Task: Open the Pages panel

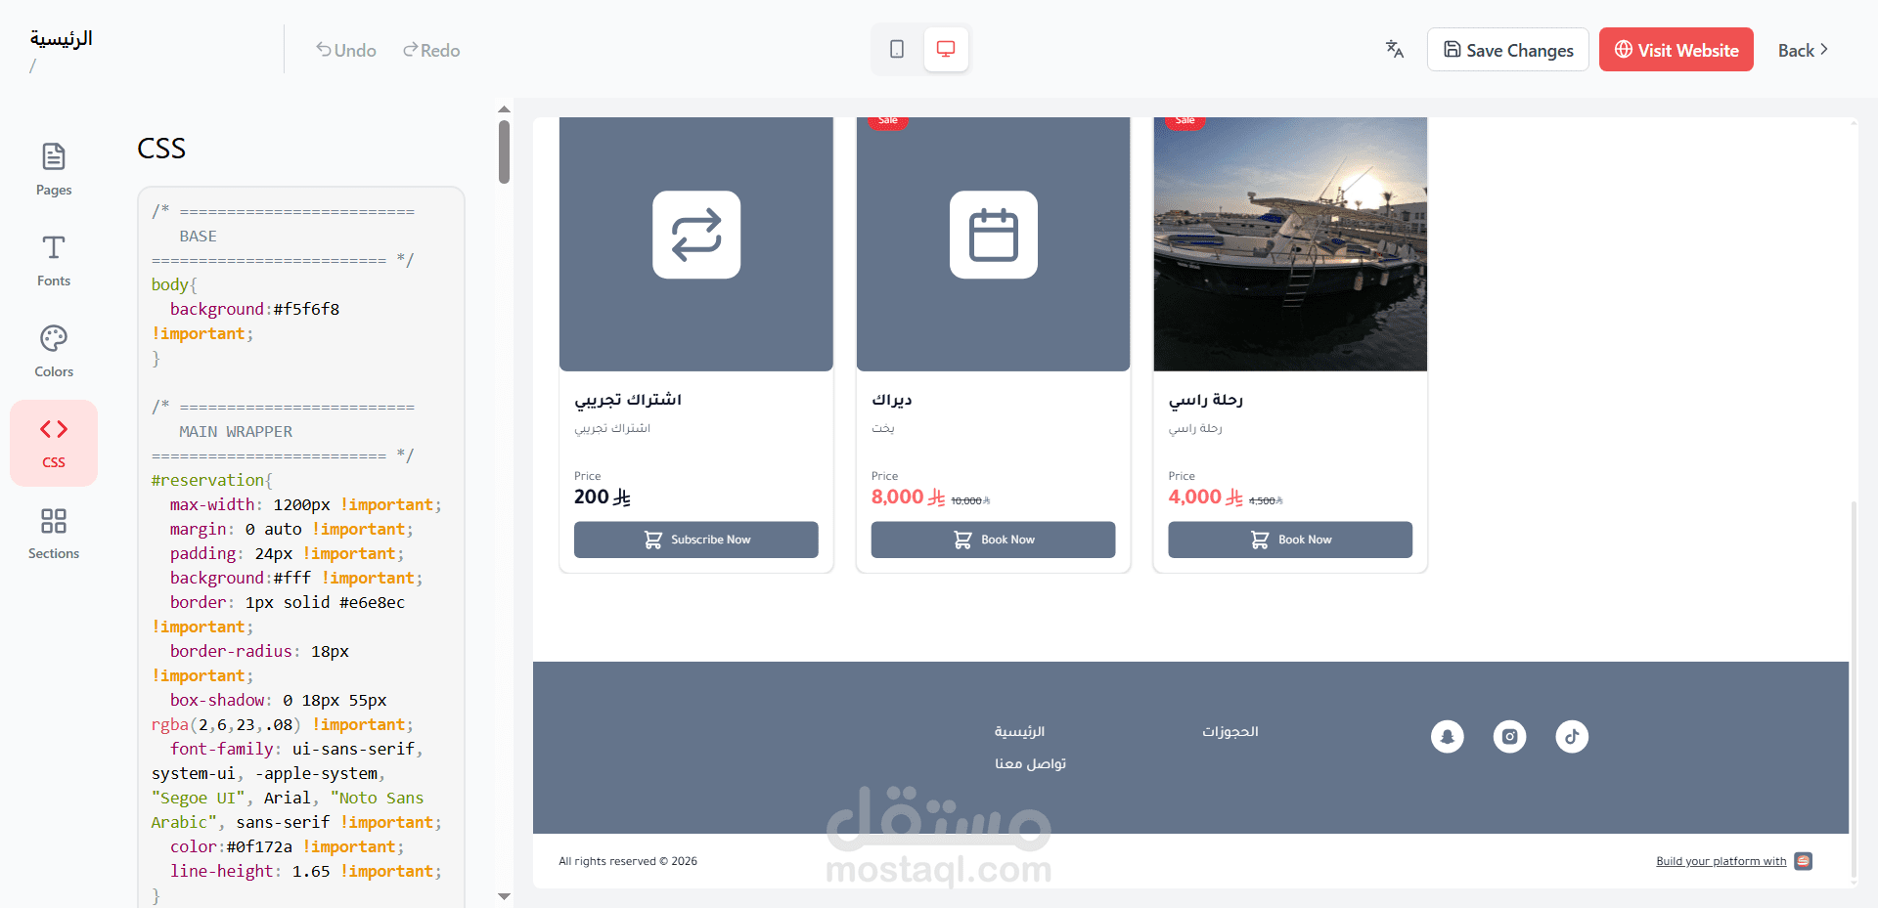Action: click(54, 169)
